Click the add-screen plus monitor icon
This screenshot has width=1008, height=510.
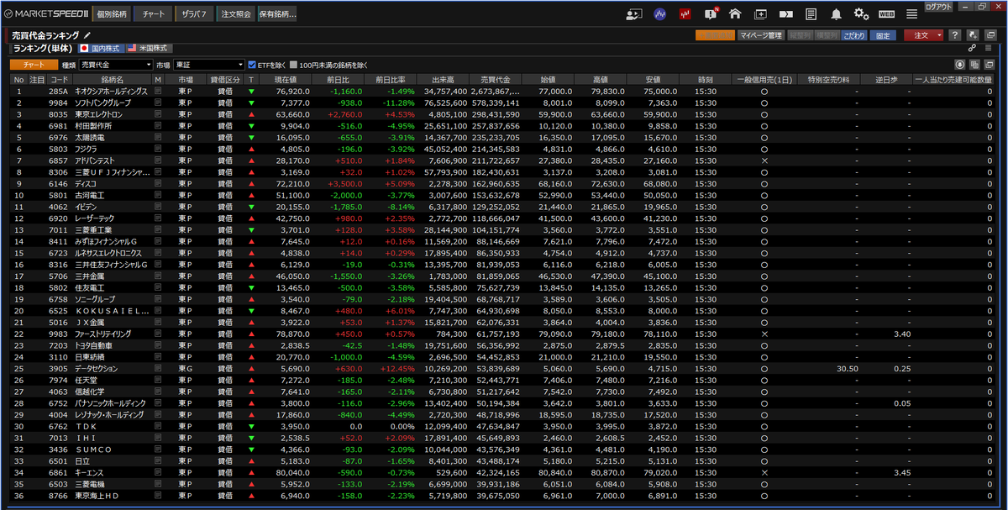[x=760, y=13]
